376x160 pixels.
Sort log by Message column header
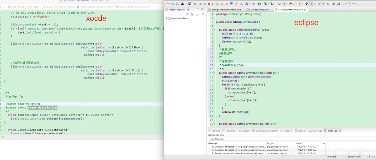coord(237,143)
